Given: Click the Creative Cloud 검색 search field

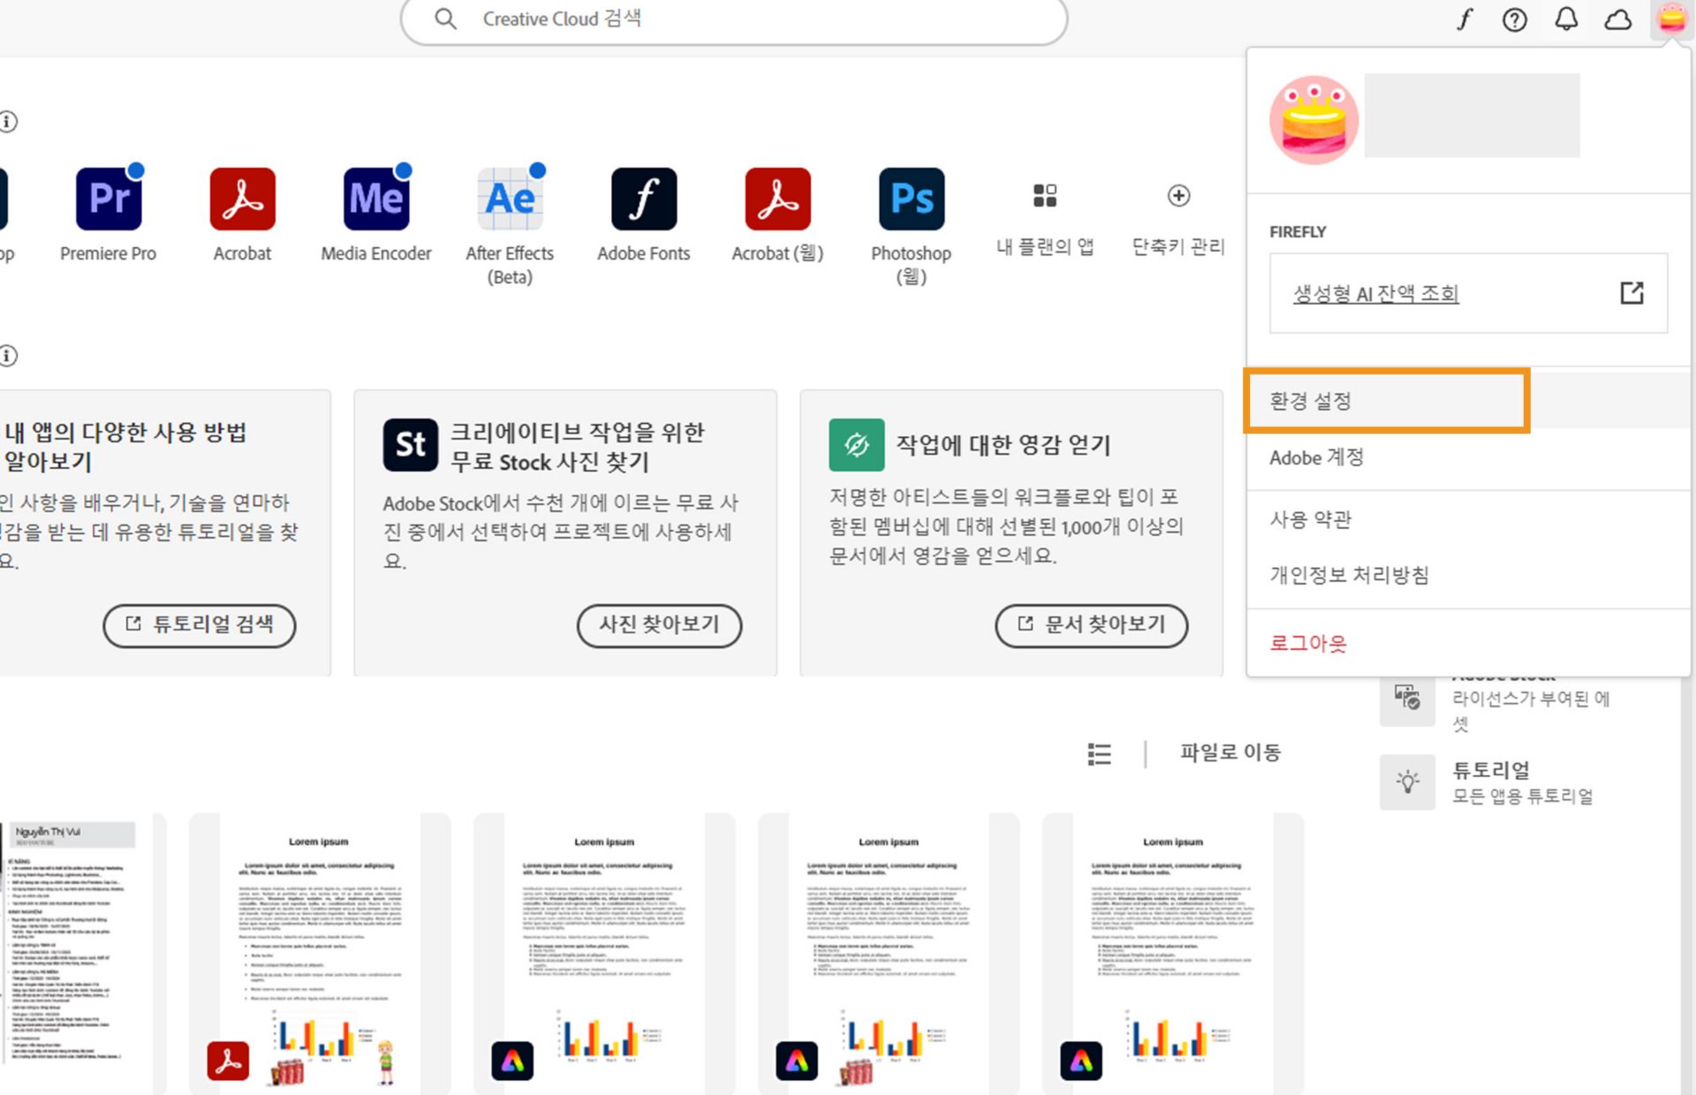Looking at the screenshot, I should [x=733, y=19].
